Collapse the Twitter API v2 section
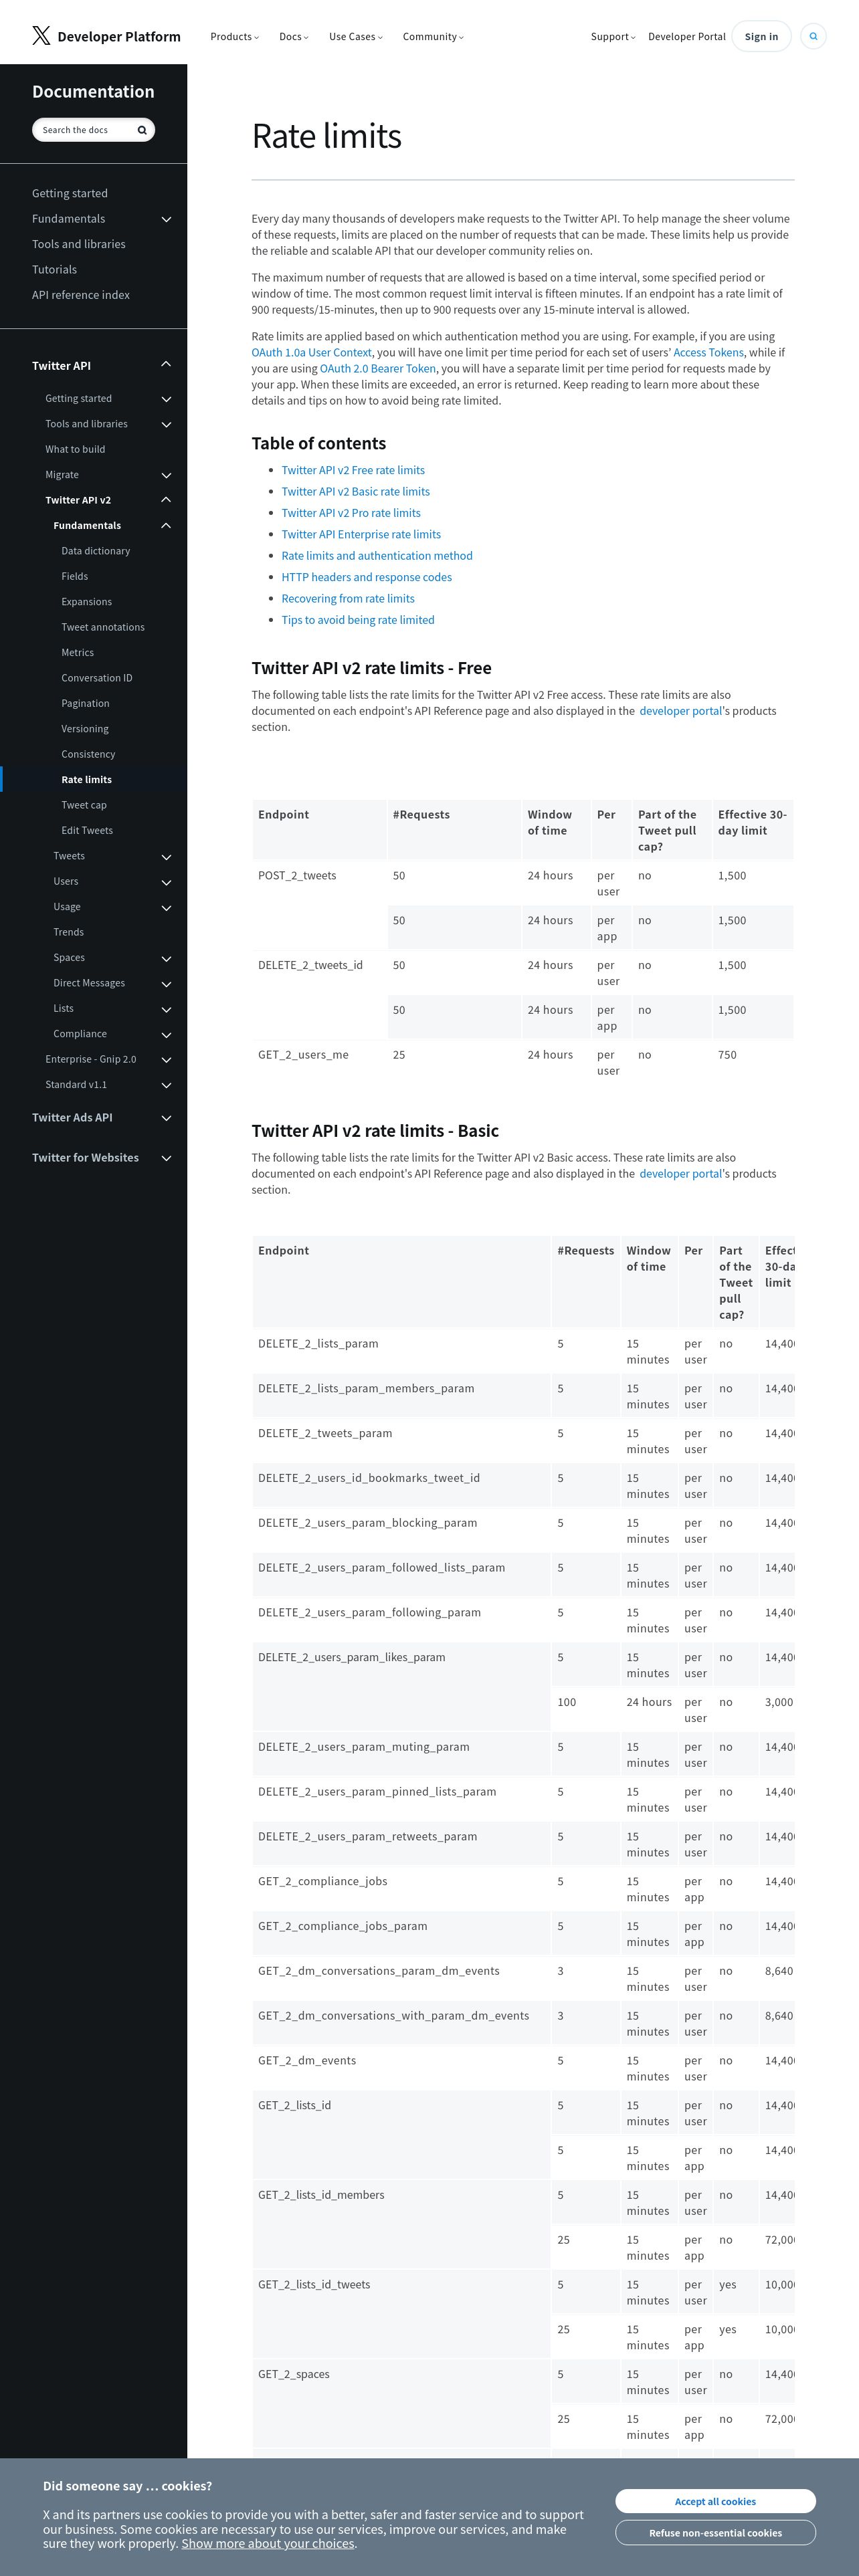The image size is (859, 2576). point(166,500)
